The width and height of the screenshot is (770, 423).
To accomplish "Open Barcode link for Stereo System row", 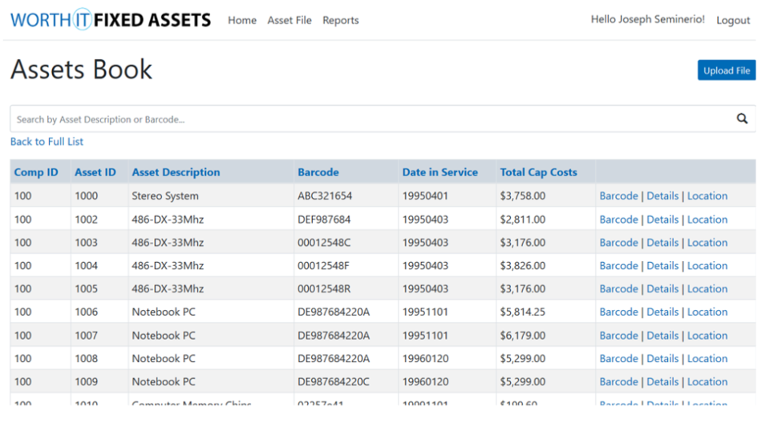I will coord(618,195).
